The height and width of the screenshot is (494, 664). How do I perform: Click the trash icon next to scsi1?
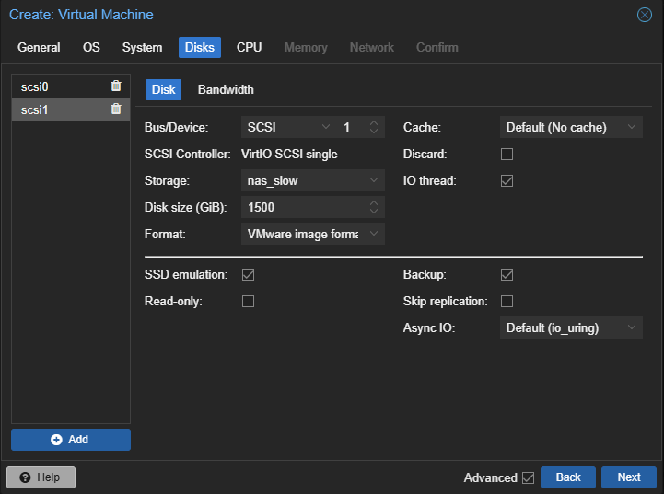116,109
